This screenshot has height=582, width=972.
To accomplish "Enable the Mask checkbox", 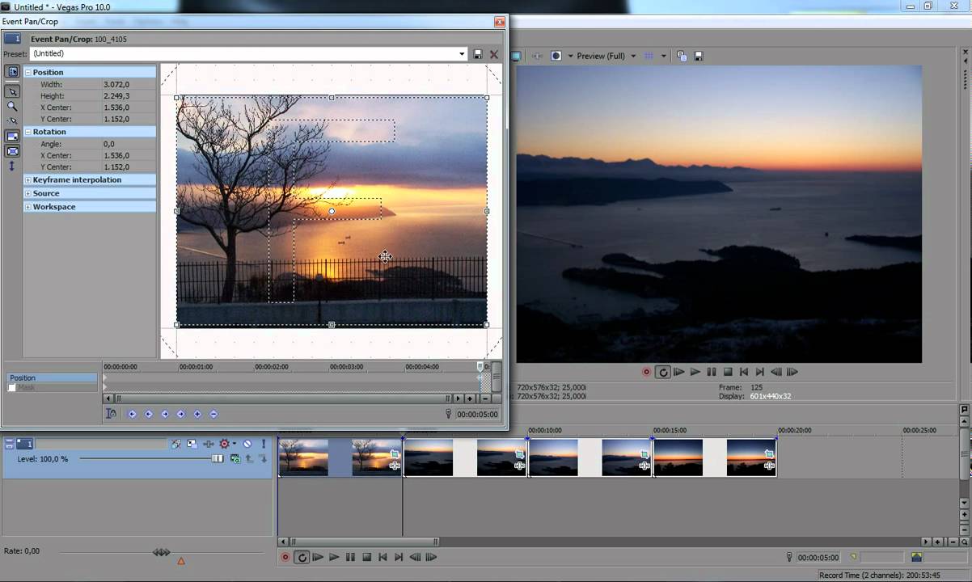I will (x=12, y=388).
